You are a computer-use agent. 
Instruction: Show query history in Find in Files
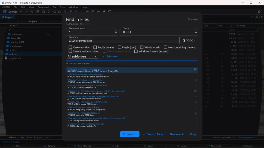coord(196,32)
